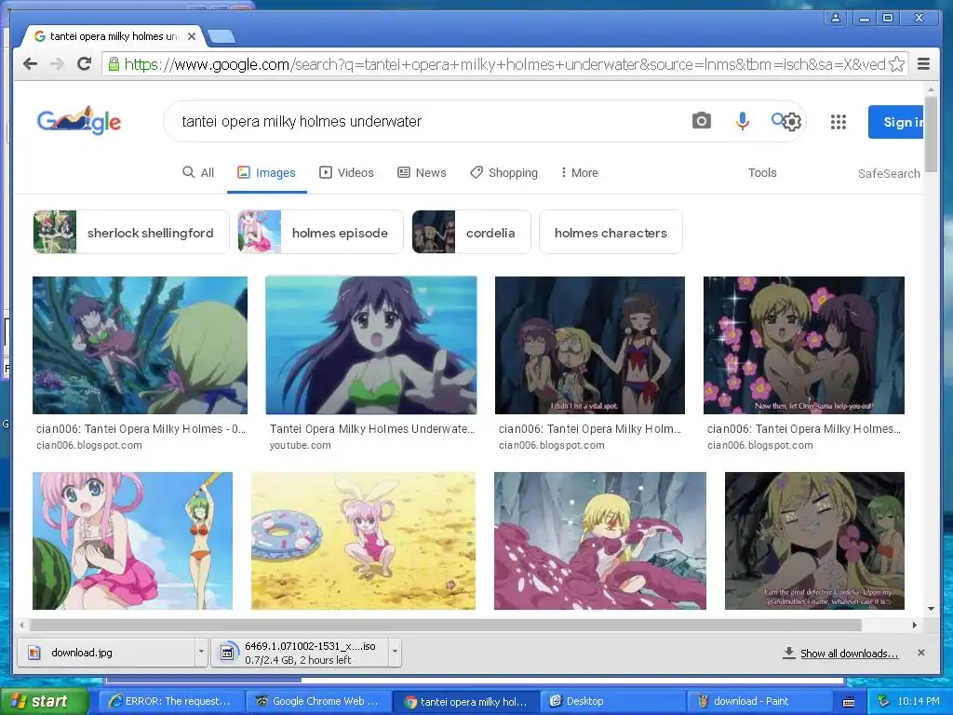
Task: Search by image using the camera icon
Action: [702, 120]
